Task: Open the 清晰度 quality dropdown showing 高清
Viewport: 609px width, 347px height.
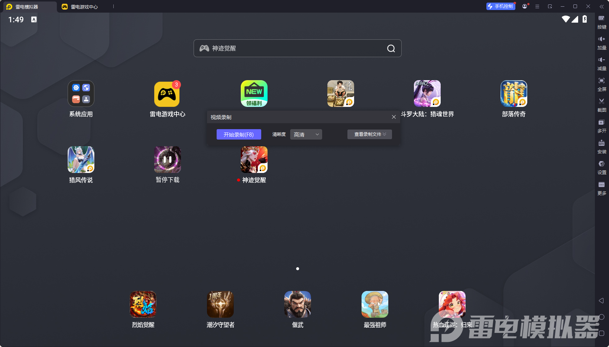Action: (x=306, y=134)
